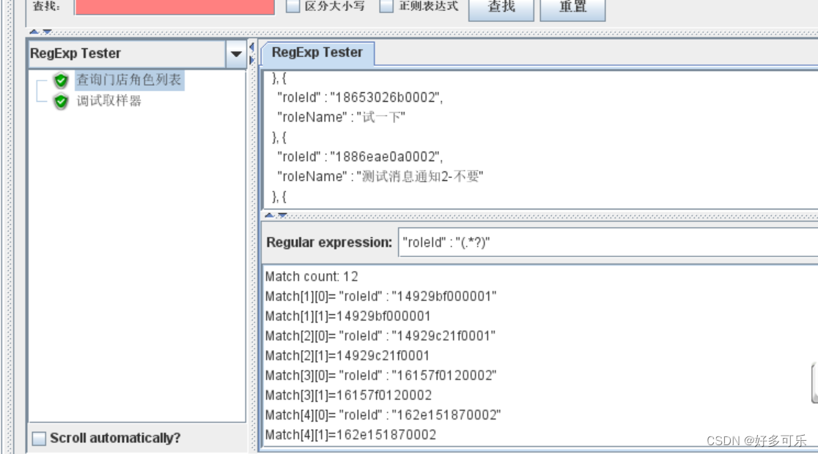Select the 调试取样器 result in tree
Viewport: 818px width, 454px height.
point(109,100)
